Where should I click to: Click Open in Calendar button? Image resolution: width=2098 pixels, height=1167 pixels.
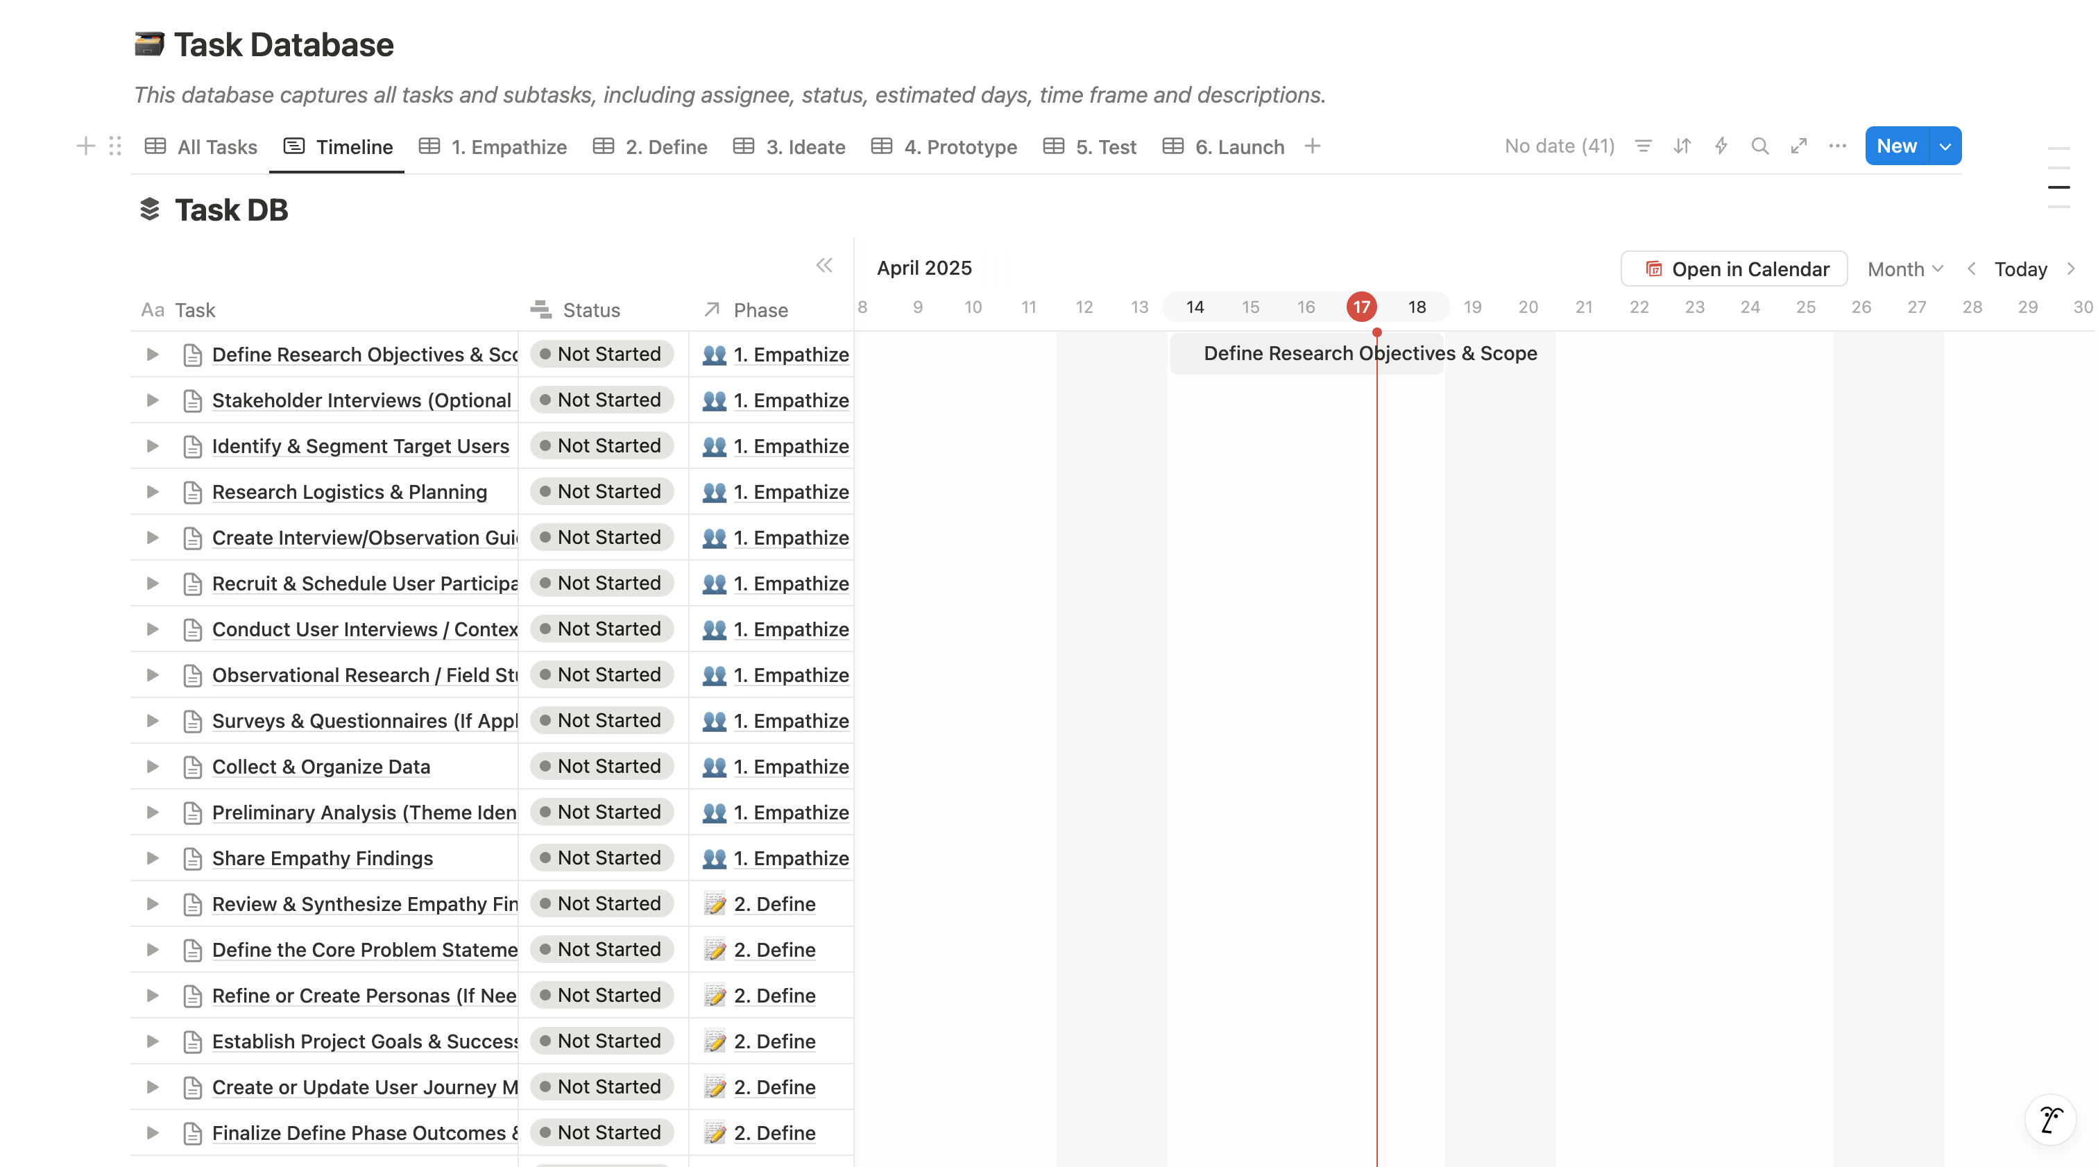[1734, 269]
